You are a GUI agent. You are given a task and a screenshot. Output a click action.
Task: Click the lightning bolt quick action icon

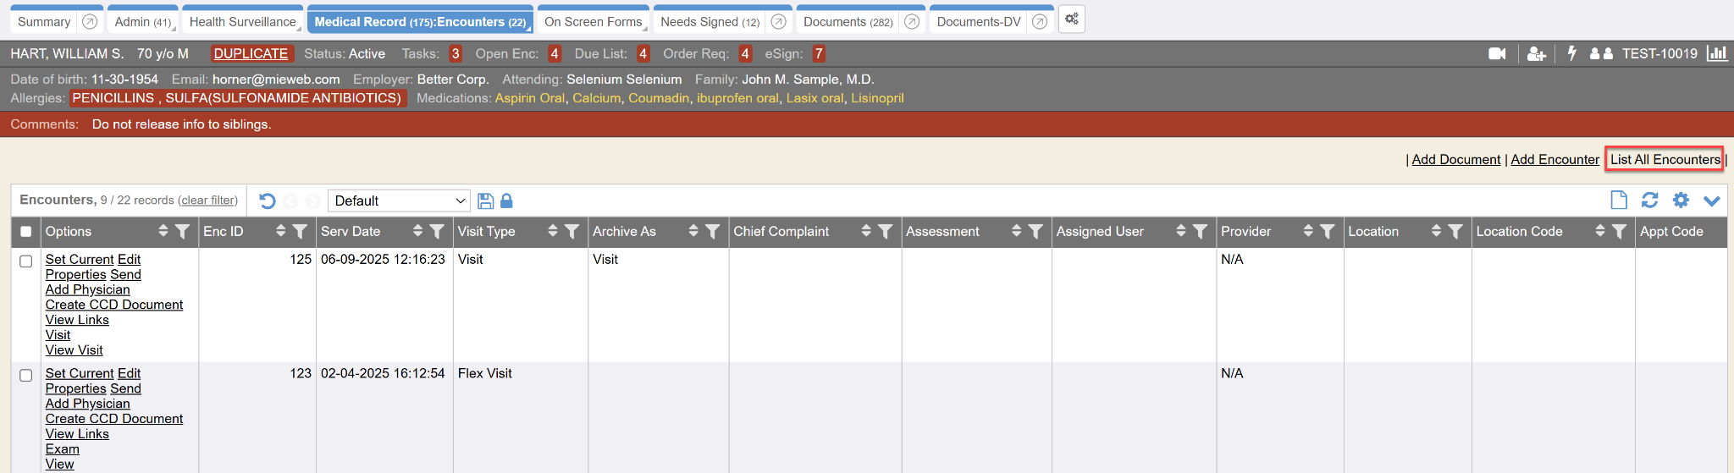pyautogui.click(x=1572, y=53)
